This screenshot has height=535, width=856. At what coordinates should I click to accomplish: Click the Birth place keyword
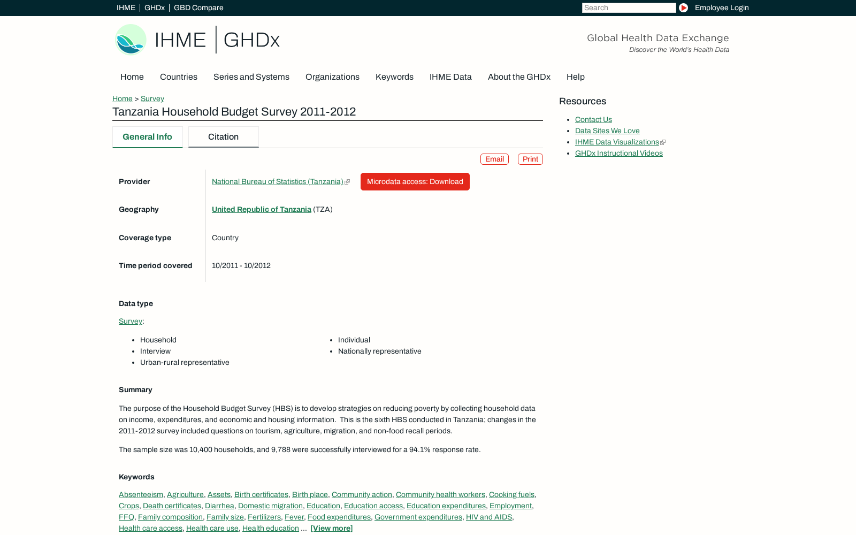click(x=310, y=495)
